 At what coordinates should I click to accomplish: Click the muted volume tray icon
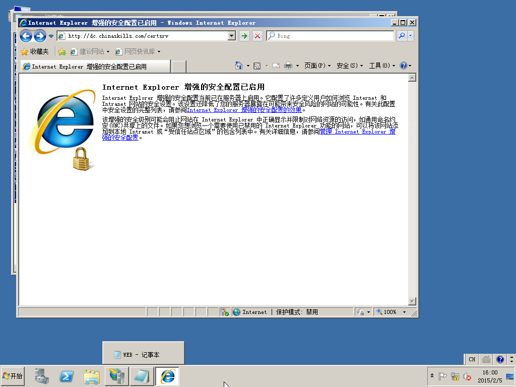467,376
